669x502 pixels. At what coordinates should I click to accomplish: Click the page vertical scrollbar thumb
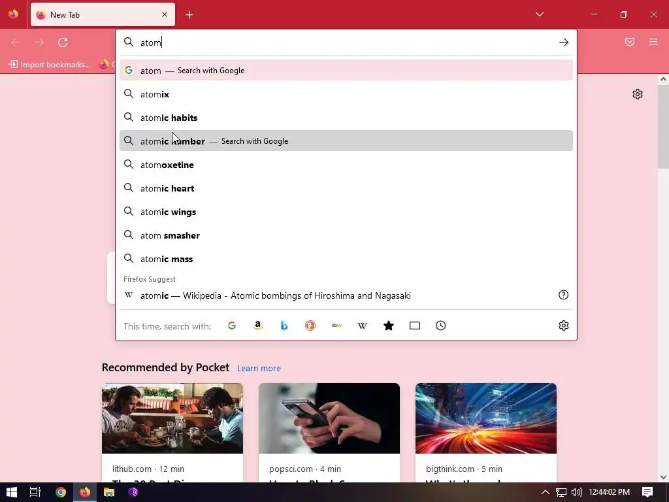tap(663, 126)
